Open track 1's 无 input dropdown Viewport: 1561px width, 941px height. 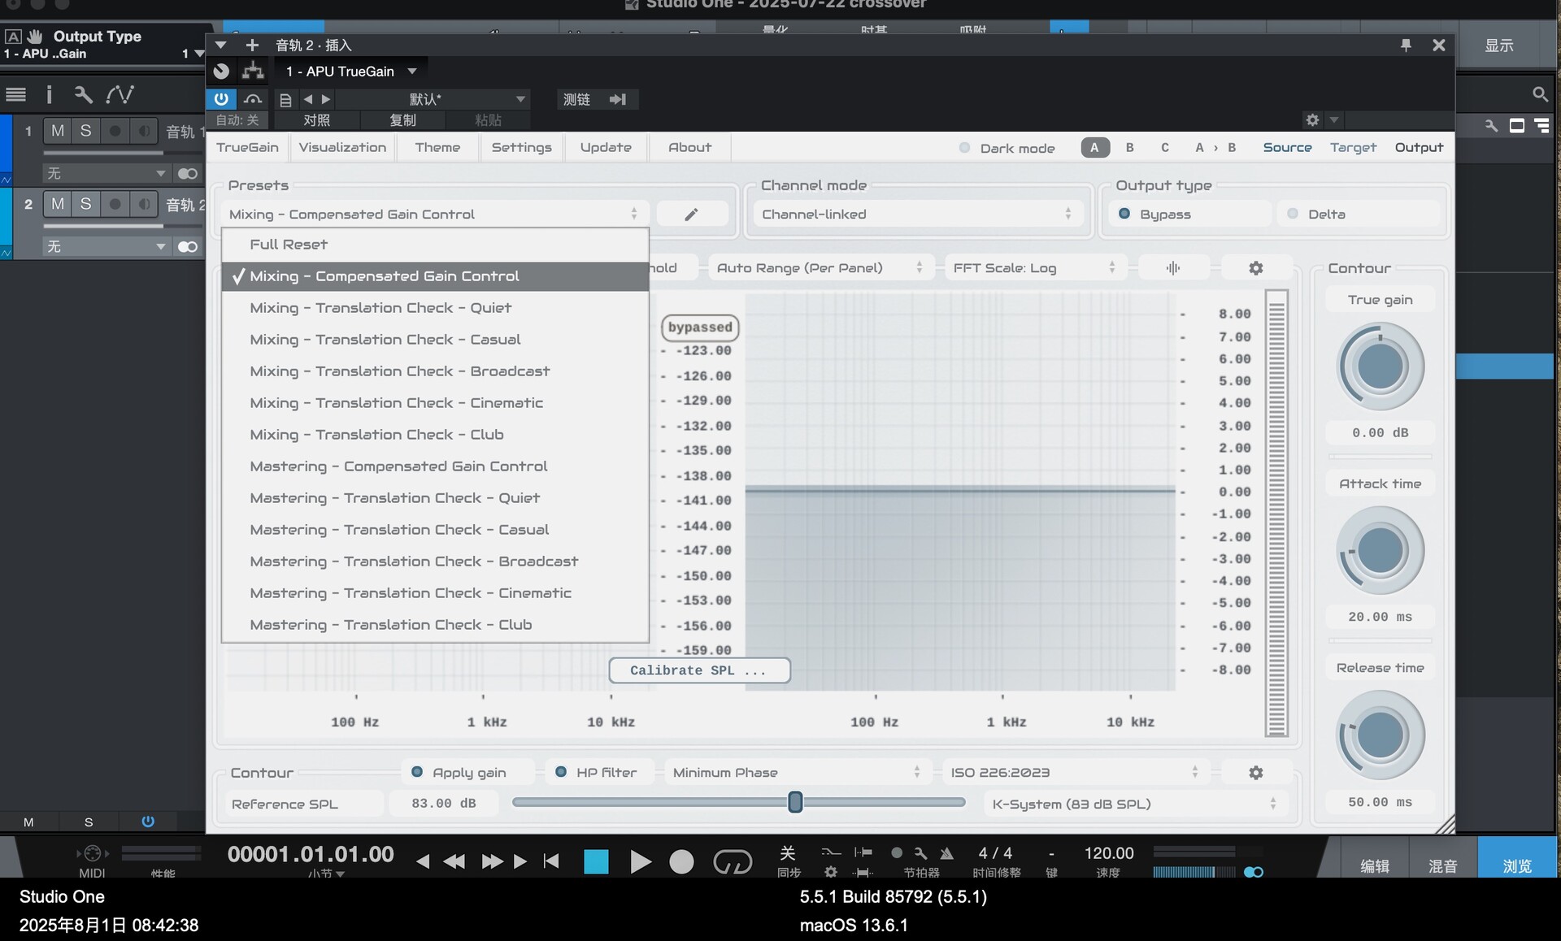[x=106, y=173]
